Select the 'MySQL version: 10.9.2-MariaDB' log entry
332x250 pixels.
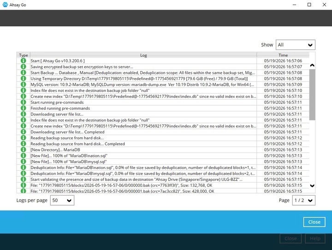point(143,84)
